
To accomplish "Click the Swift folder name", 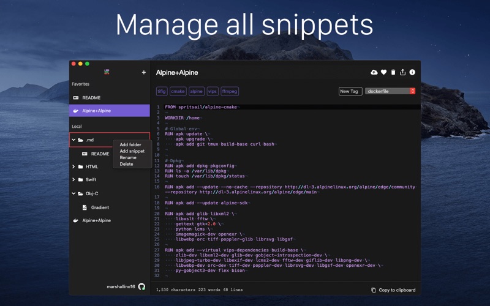I will click(x=91, y=179).
